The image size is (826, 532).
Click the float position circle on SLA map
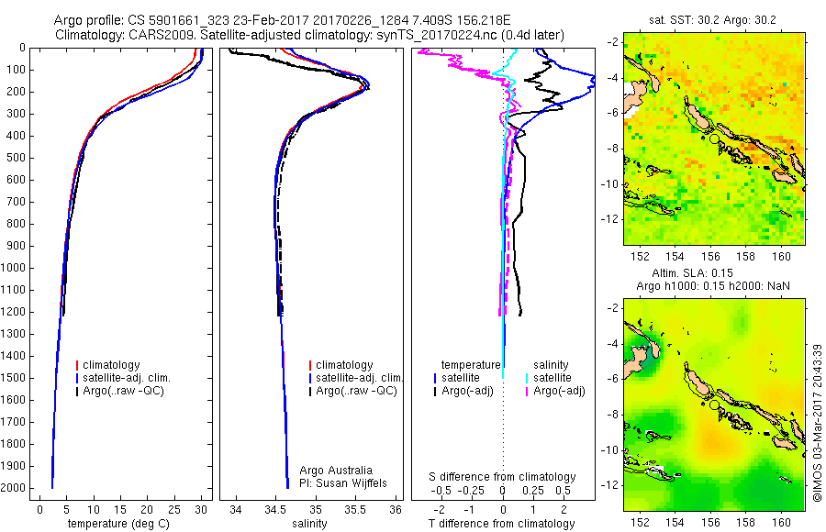point(714,405)
